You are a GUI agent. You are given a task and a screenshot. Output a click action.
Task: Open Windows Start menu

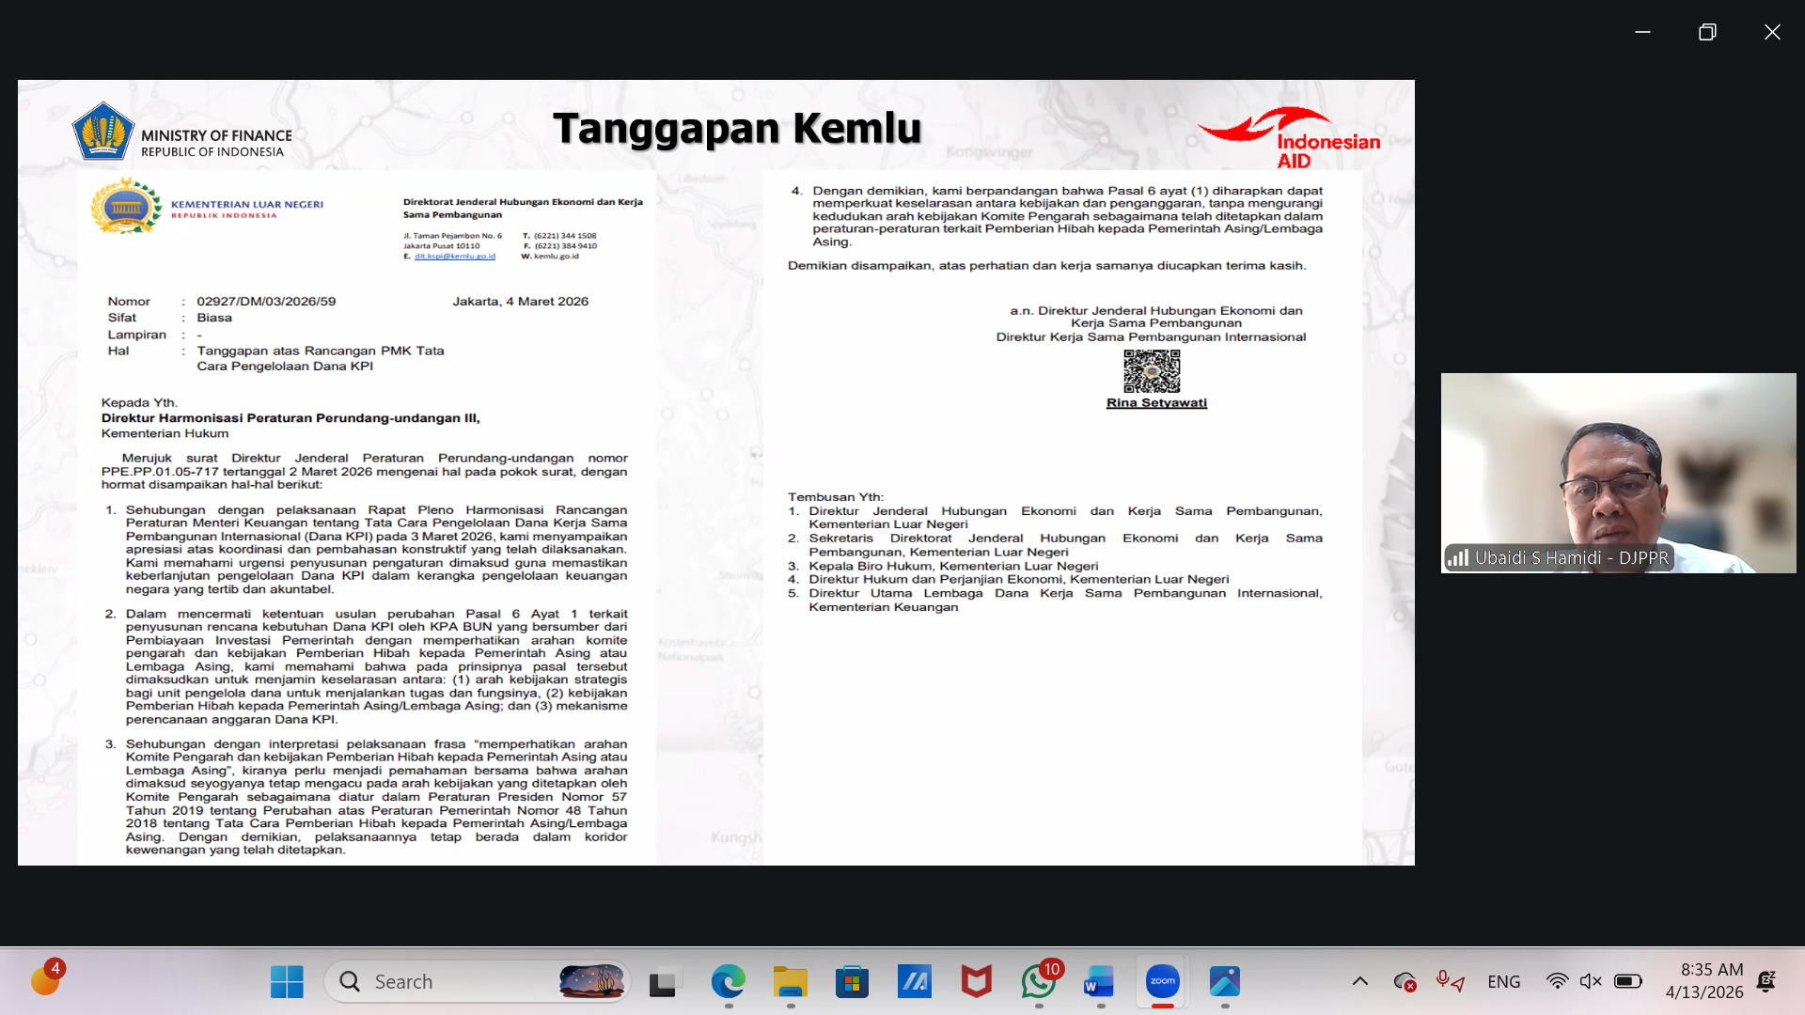(287, 982)
